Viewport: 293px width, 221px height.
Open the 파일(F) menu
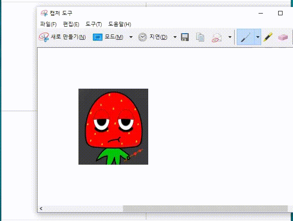pos(48,24)
